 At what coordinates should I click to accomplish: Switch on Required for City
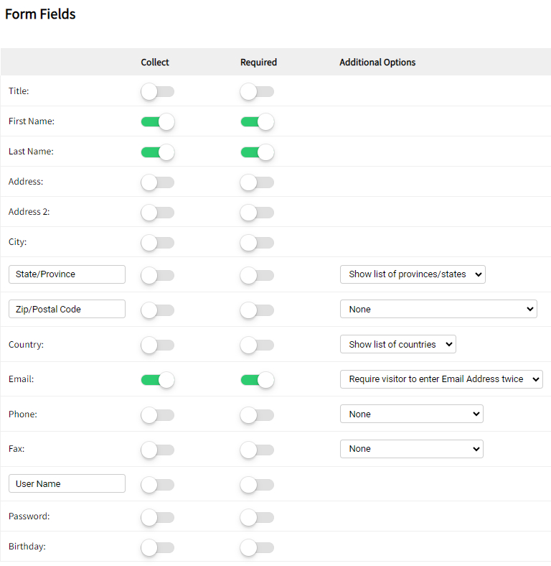click(x=257, y=243)
